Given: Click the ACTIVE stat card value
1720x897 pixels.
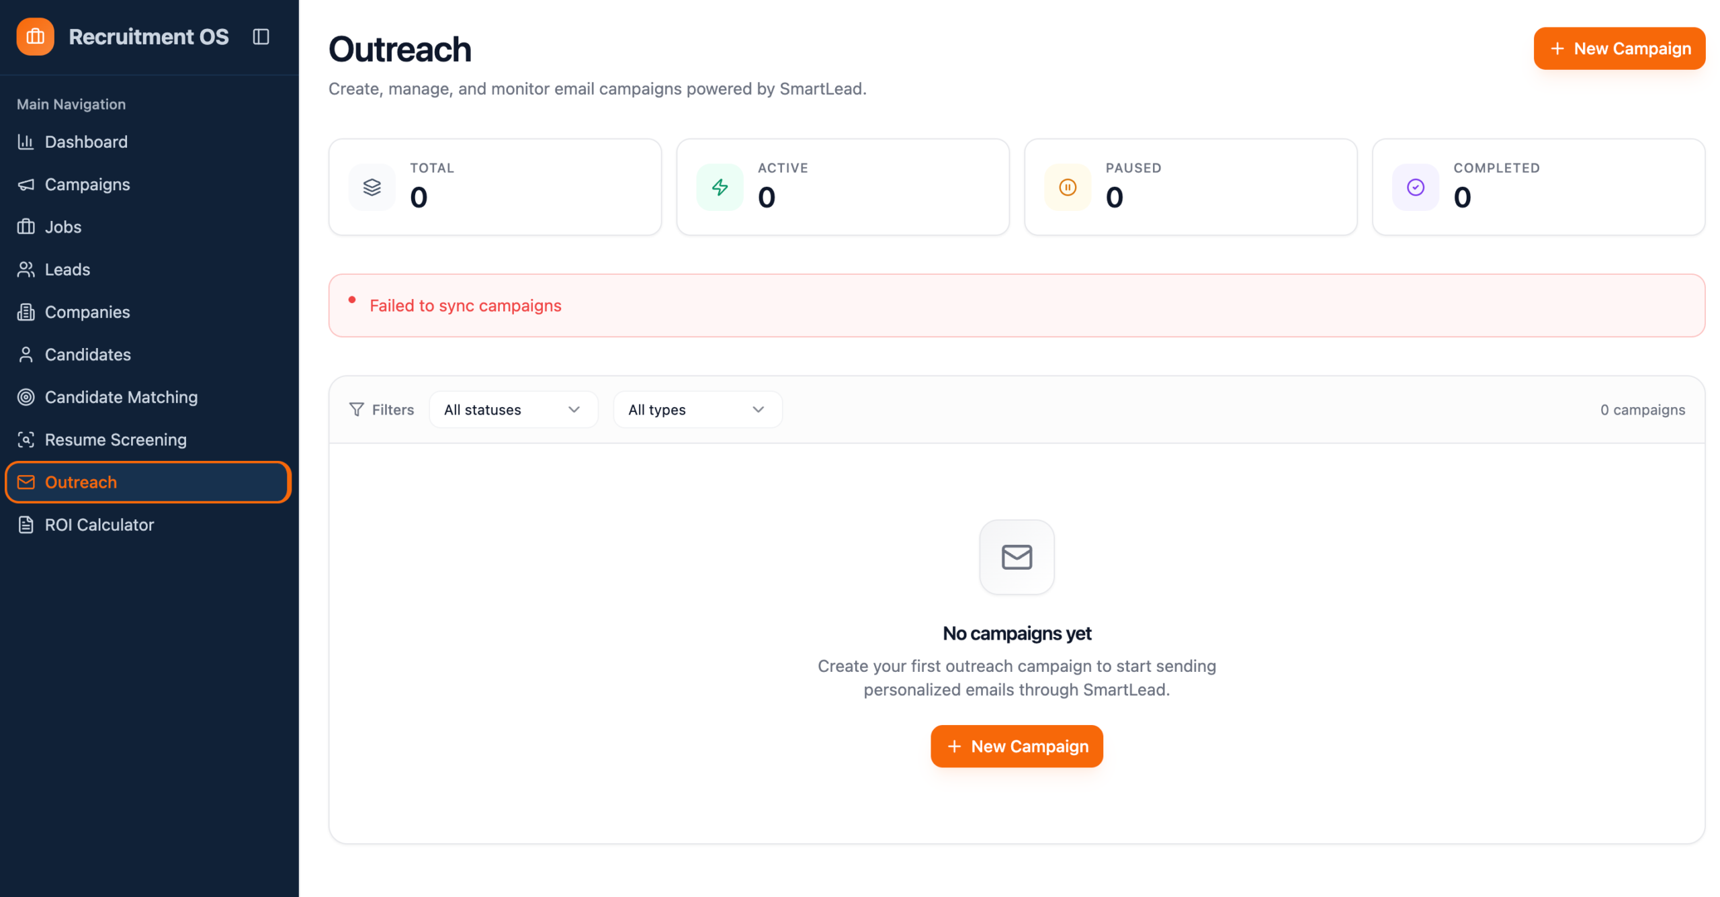Looking at the screenshot, I should [x=766, y=197].
